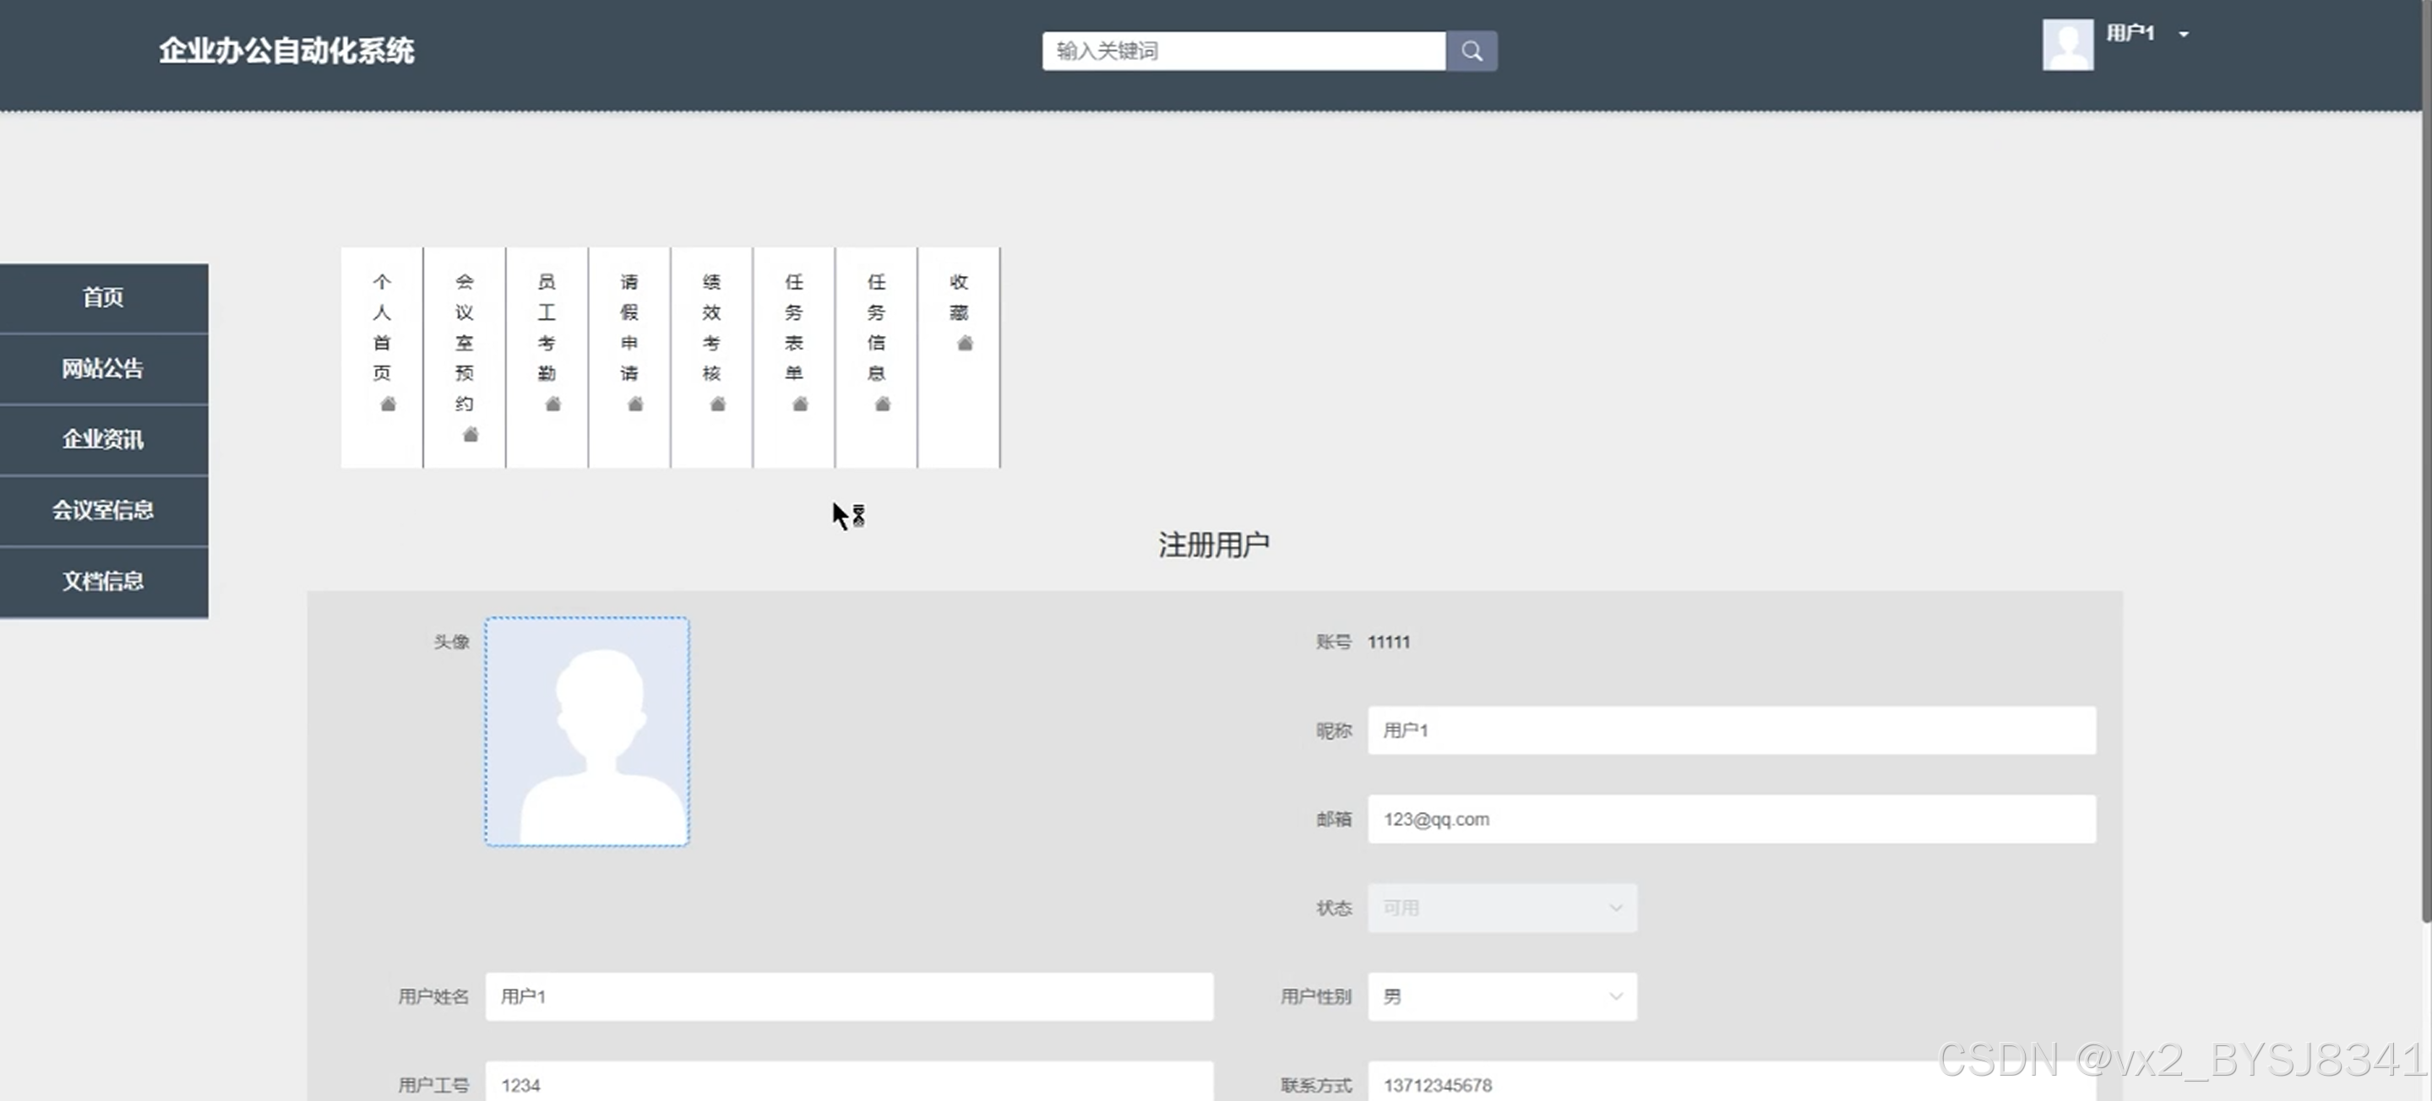Click home icon under 绩效考核
This screenshot has height=1101, width=2432.
717,404
